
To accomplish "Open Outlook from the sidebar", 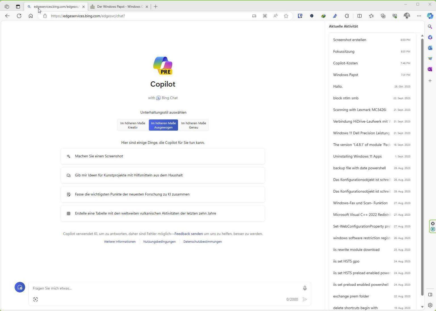I will [430, 48].
